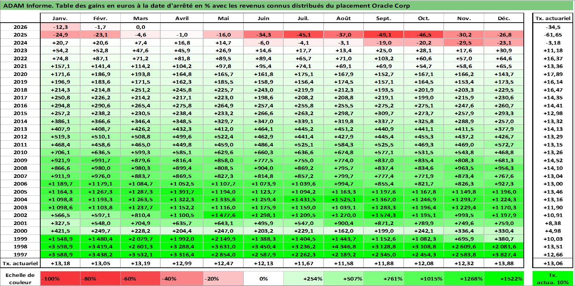Select the 2008 year row label
The height and width of the screenshot is (286, 575).
(x=20, y=168)
